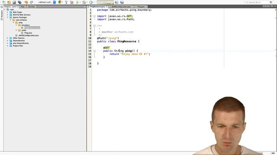
Task: Click the PingResource class name
Action: point(127,41)
